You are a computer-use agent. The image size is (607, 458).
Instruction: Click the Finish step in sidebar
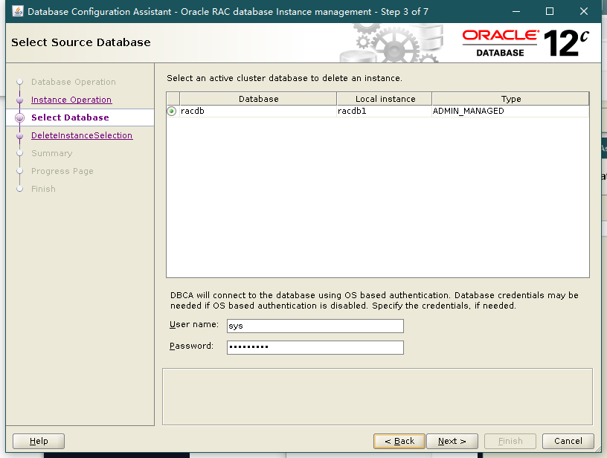[x=43, y=189]
